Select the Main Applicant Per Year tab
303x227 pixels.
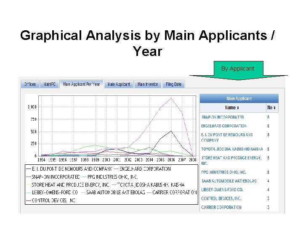(x=81, y=84)
